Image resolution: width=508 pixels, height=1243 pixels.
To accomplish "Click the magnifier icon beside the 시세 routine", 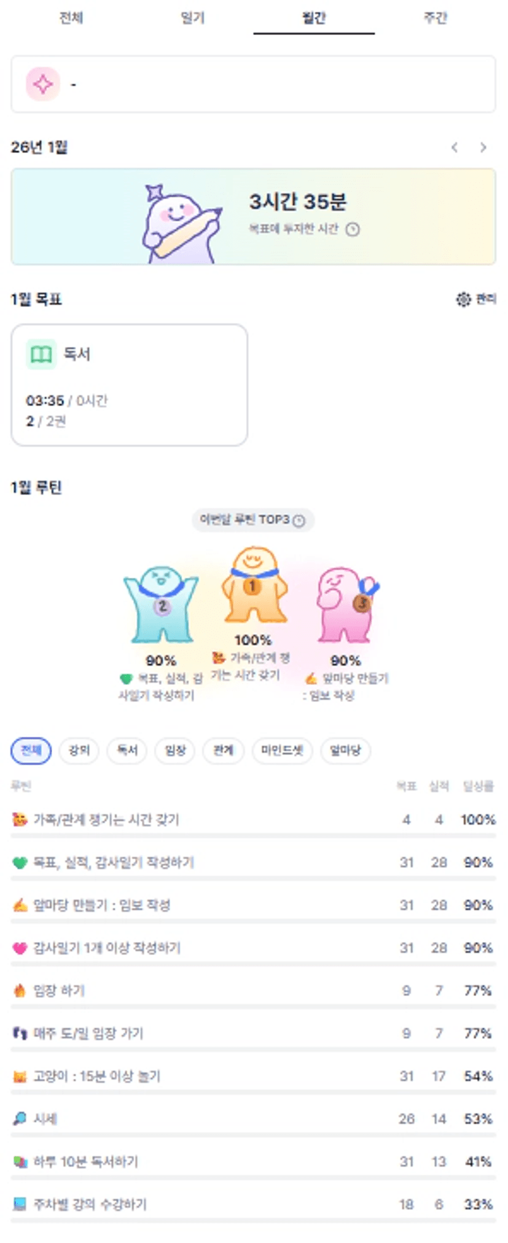I will pyautogui.click(x=20, y=1118).
